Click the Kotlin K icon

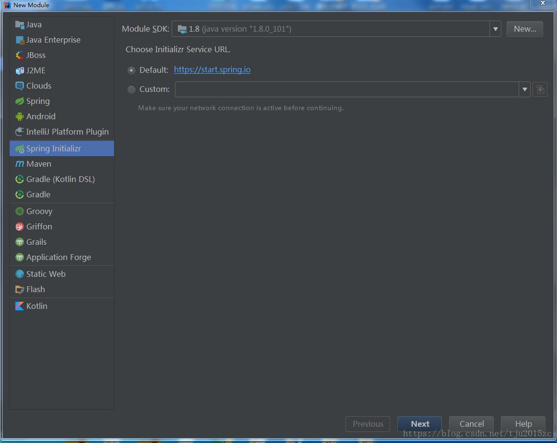20,306
